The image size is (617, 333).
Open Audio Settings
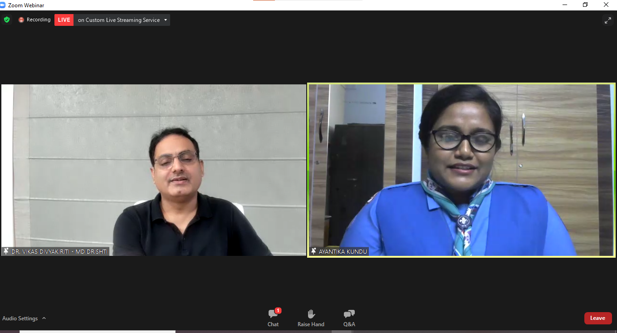tap(20, 318)
